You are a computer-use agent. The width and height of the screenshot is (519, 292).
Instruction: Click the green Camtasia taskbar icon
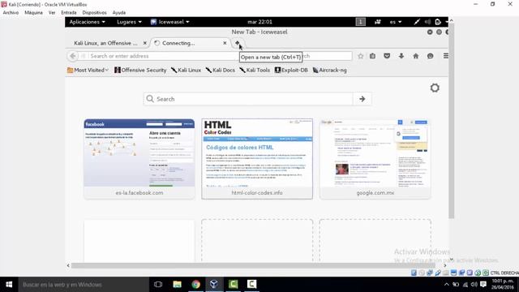[233, 285]
